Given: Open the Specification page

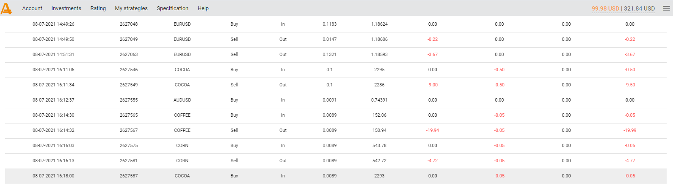Looking at the screenshot, I should pos(172,8).
